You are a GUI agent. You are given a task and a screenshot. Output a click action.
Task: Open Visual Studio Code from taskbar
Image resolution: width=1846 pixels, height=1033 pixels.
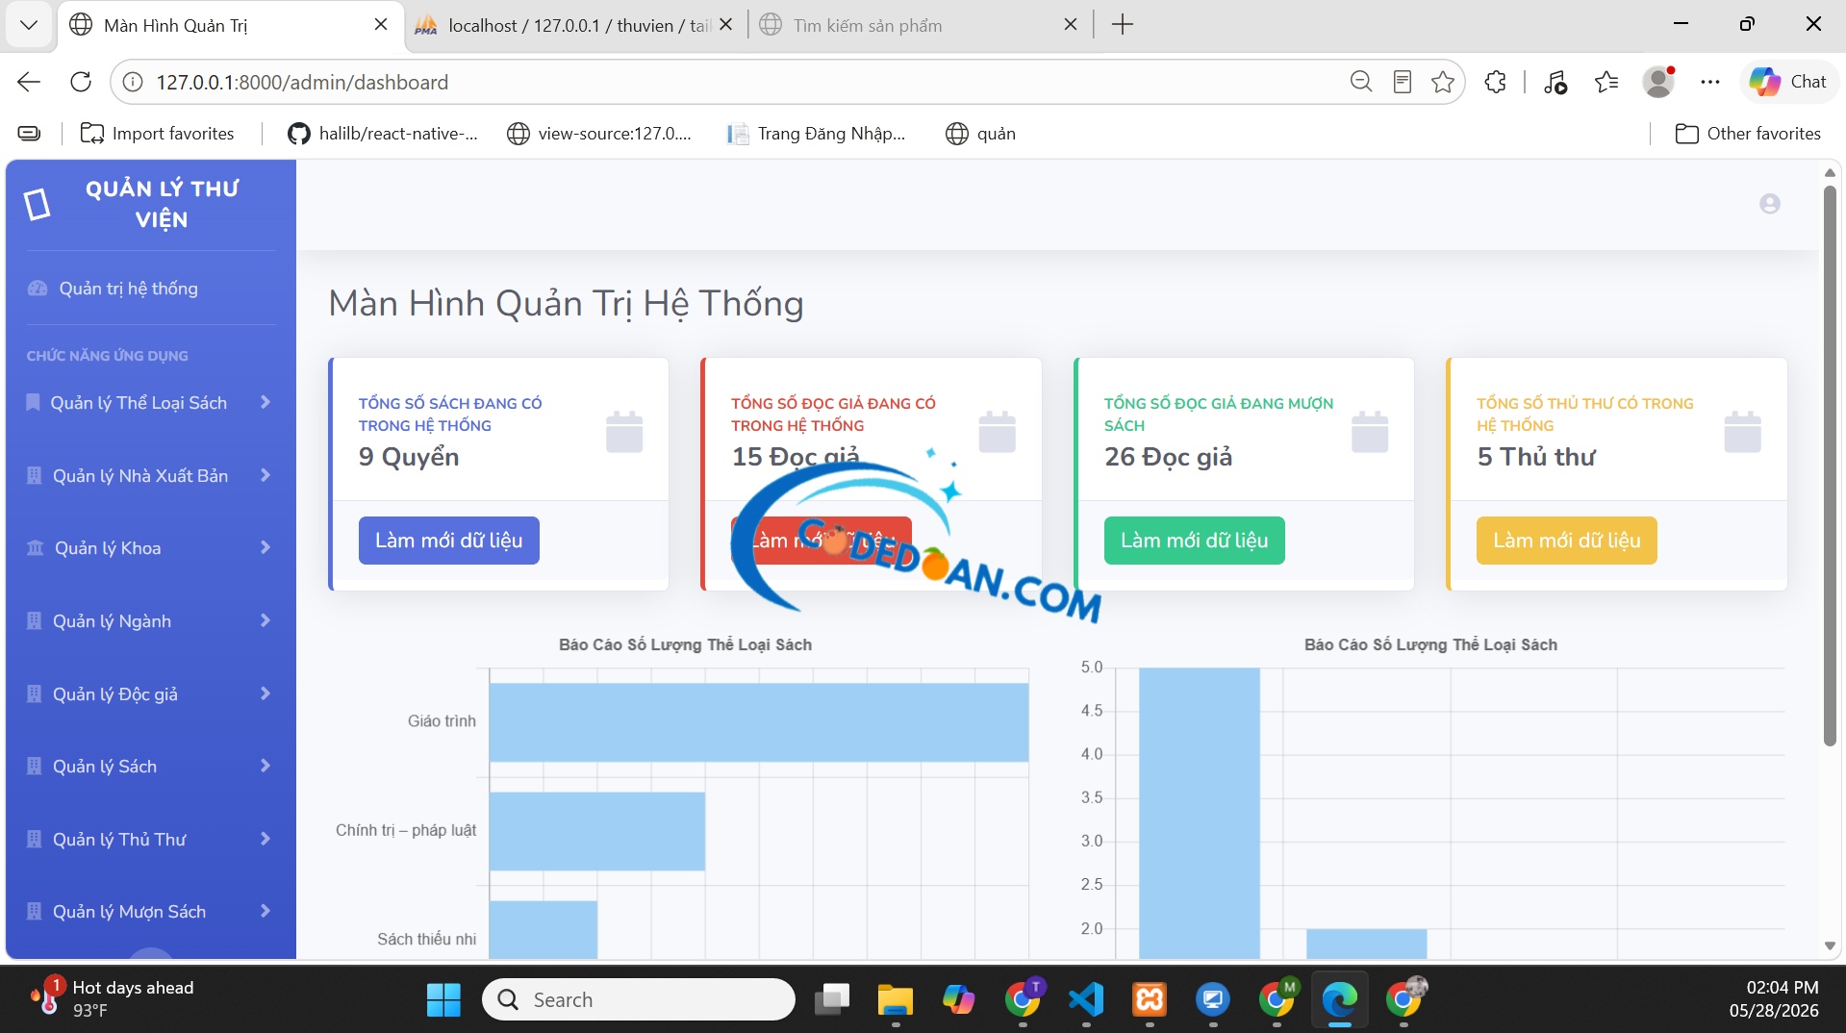tap(1086, 999)
